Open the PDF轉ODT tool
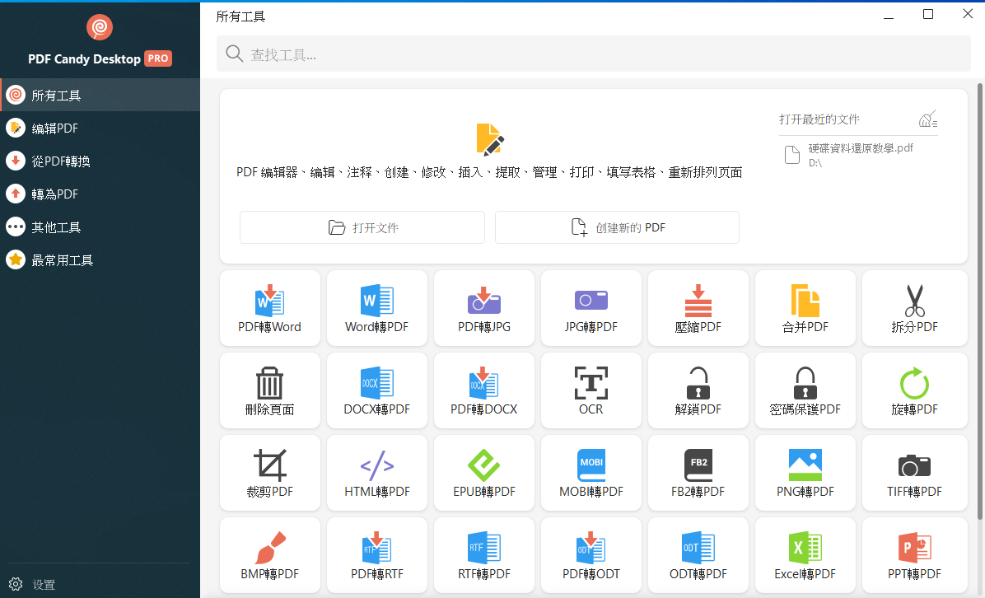 click(x=591, y=554)
